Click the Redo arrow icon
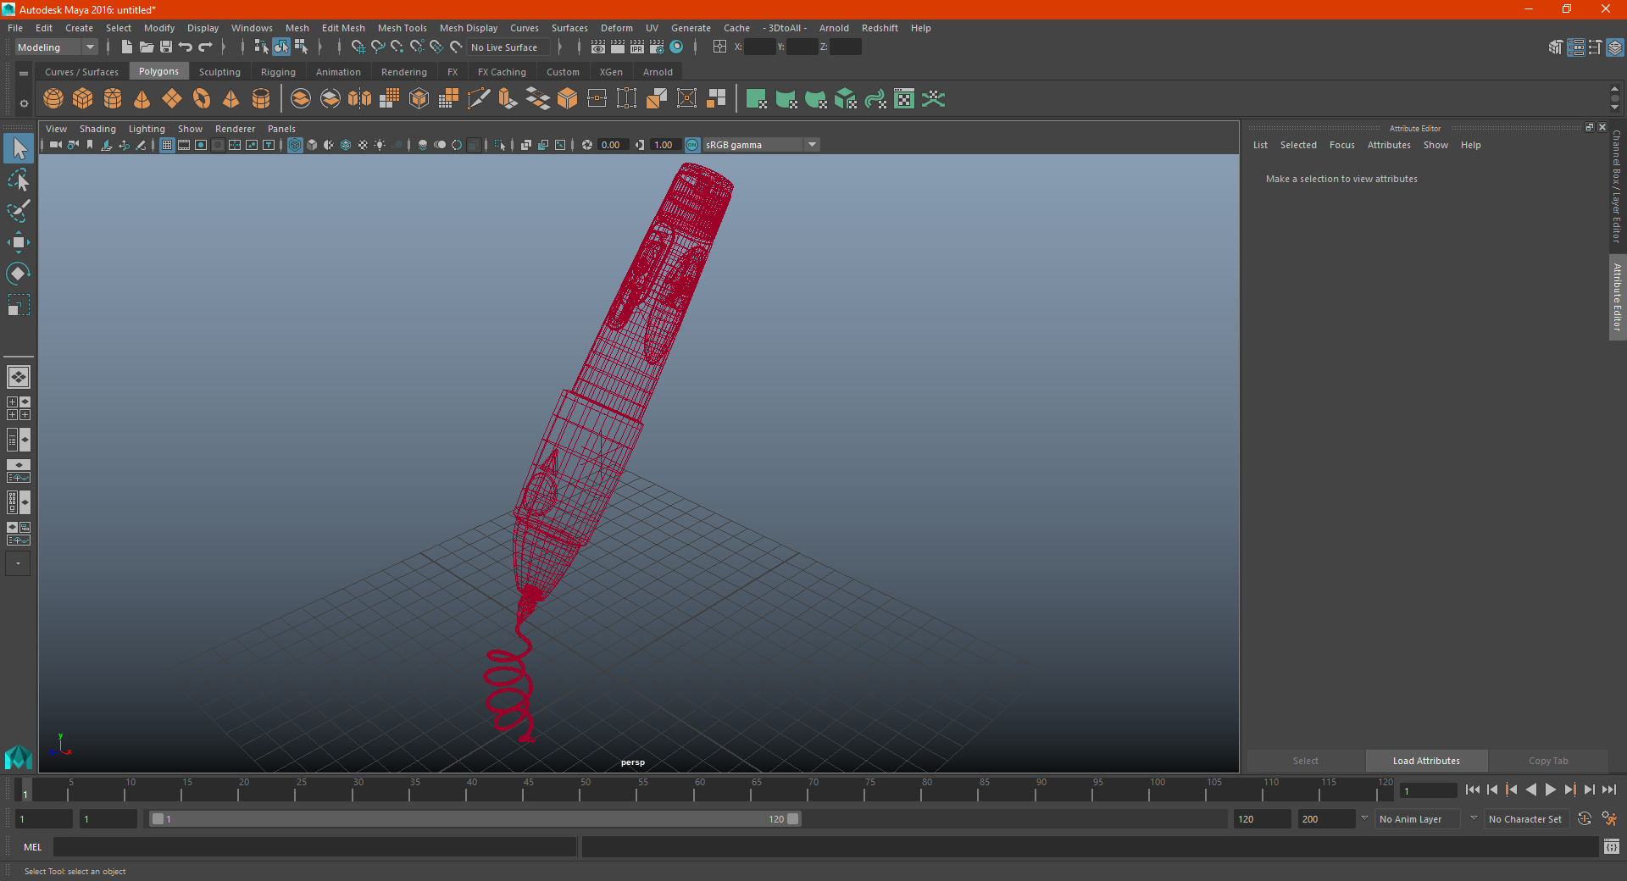 [x=205, y=47]
